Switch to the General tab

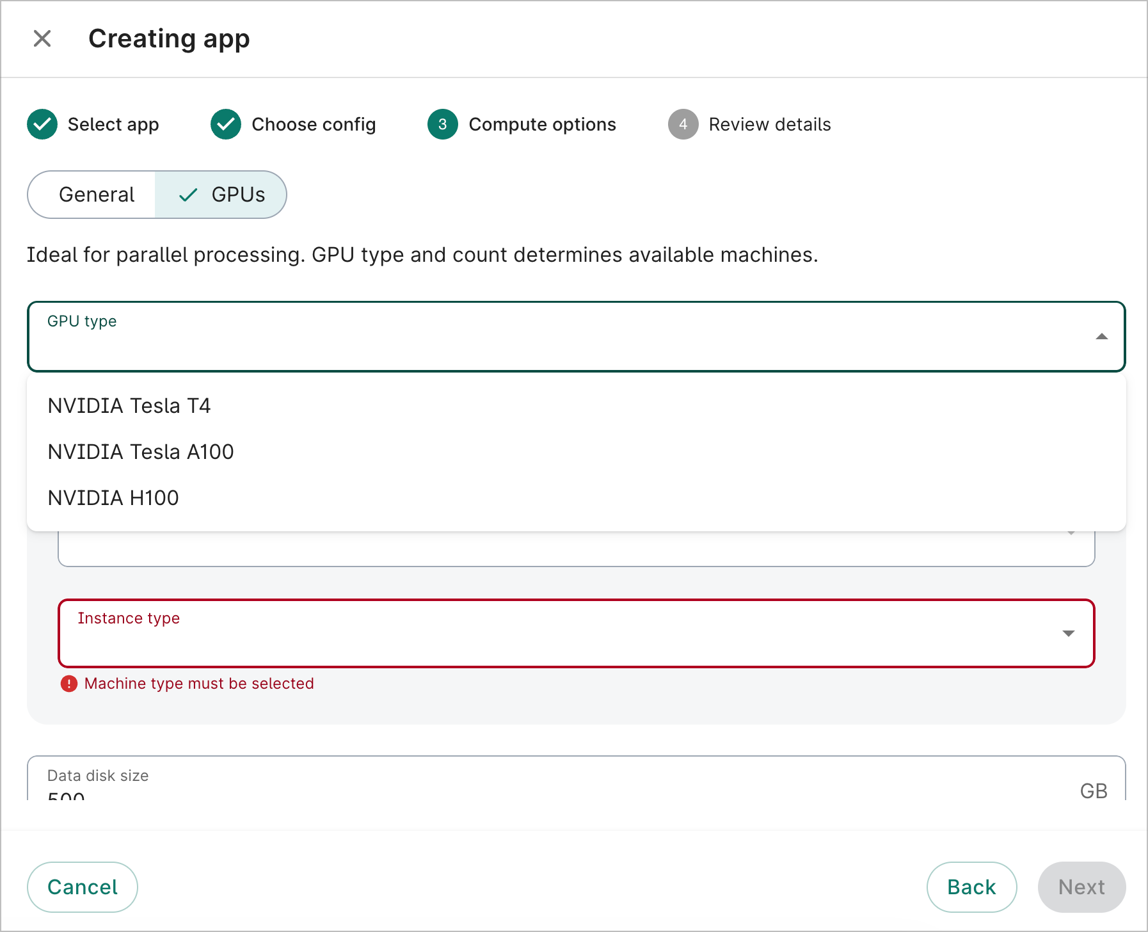(97, 195)
